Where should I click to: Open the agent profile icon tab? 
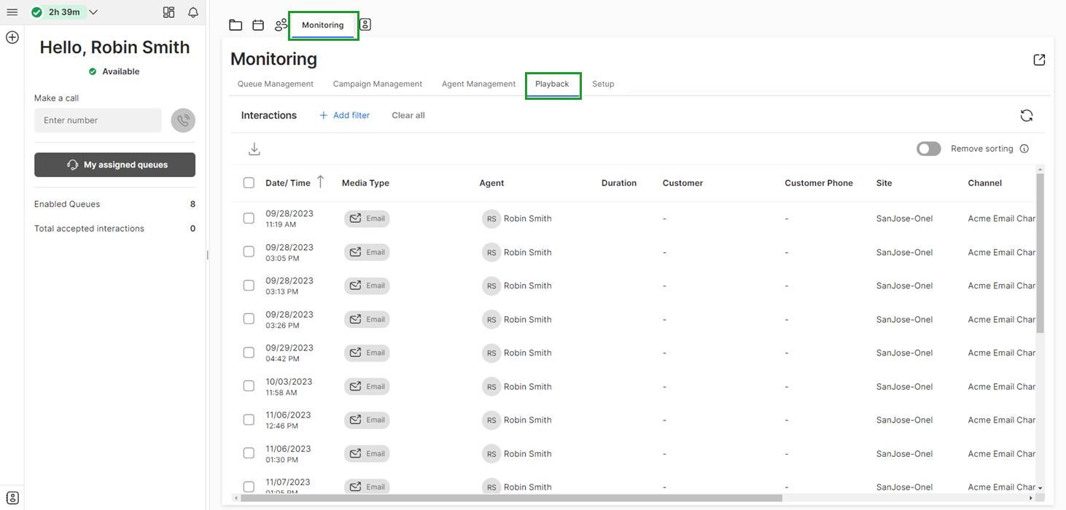coord(365,25)
